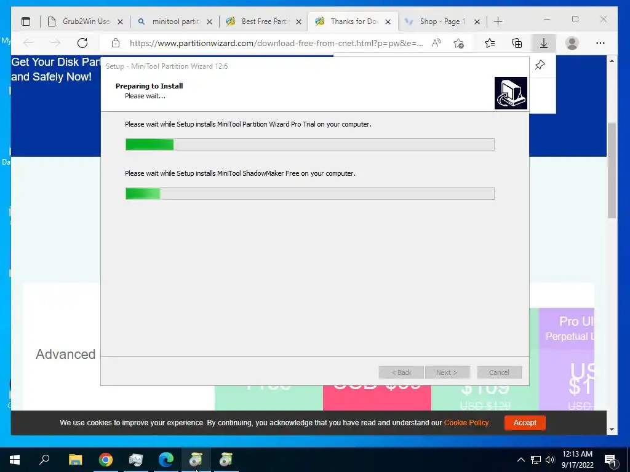This screenshot has height=472, width=630.
Task: Select the second setup installer taskbar icon
Action: click(226, 460)
